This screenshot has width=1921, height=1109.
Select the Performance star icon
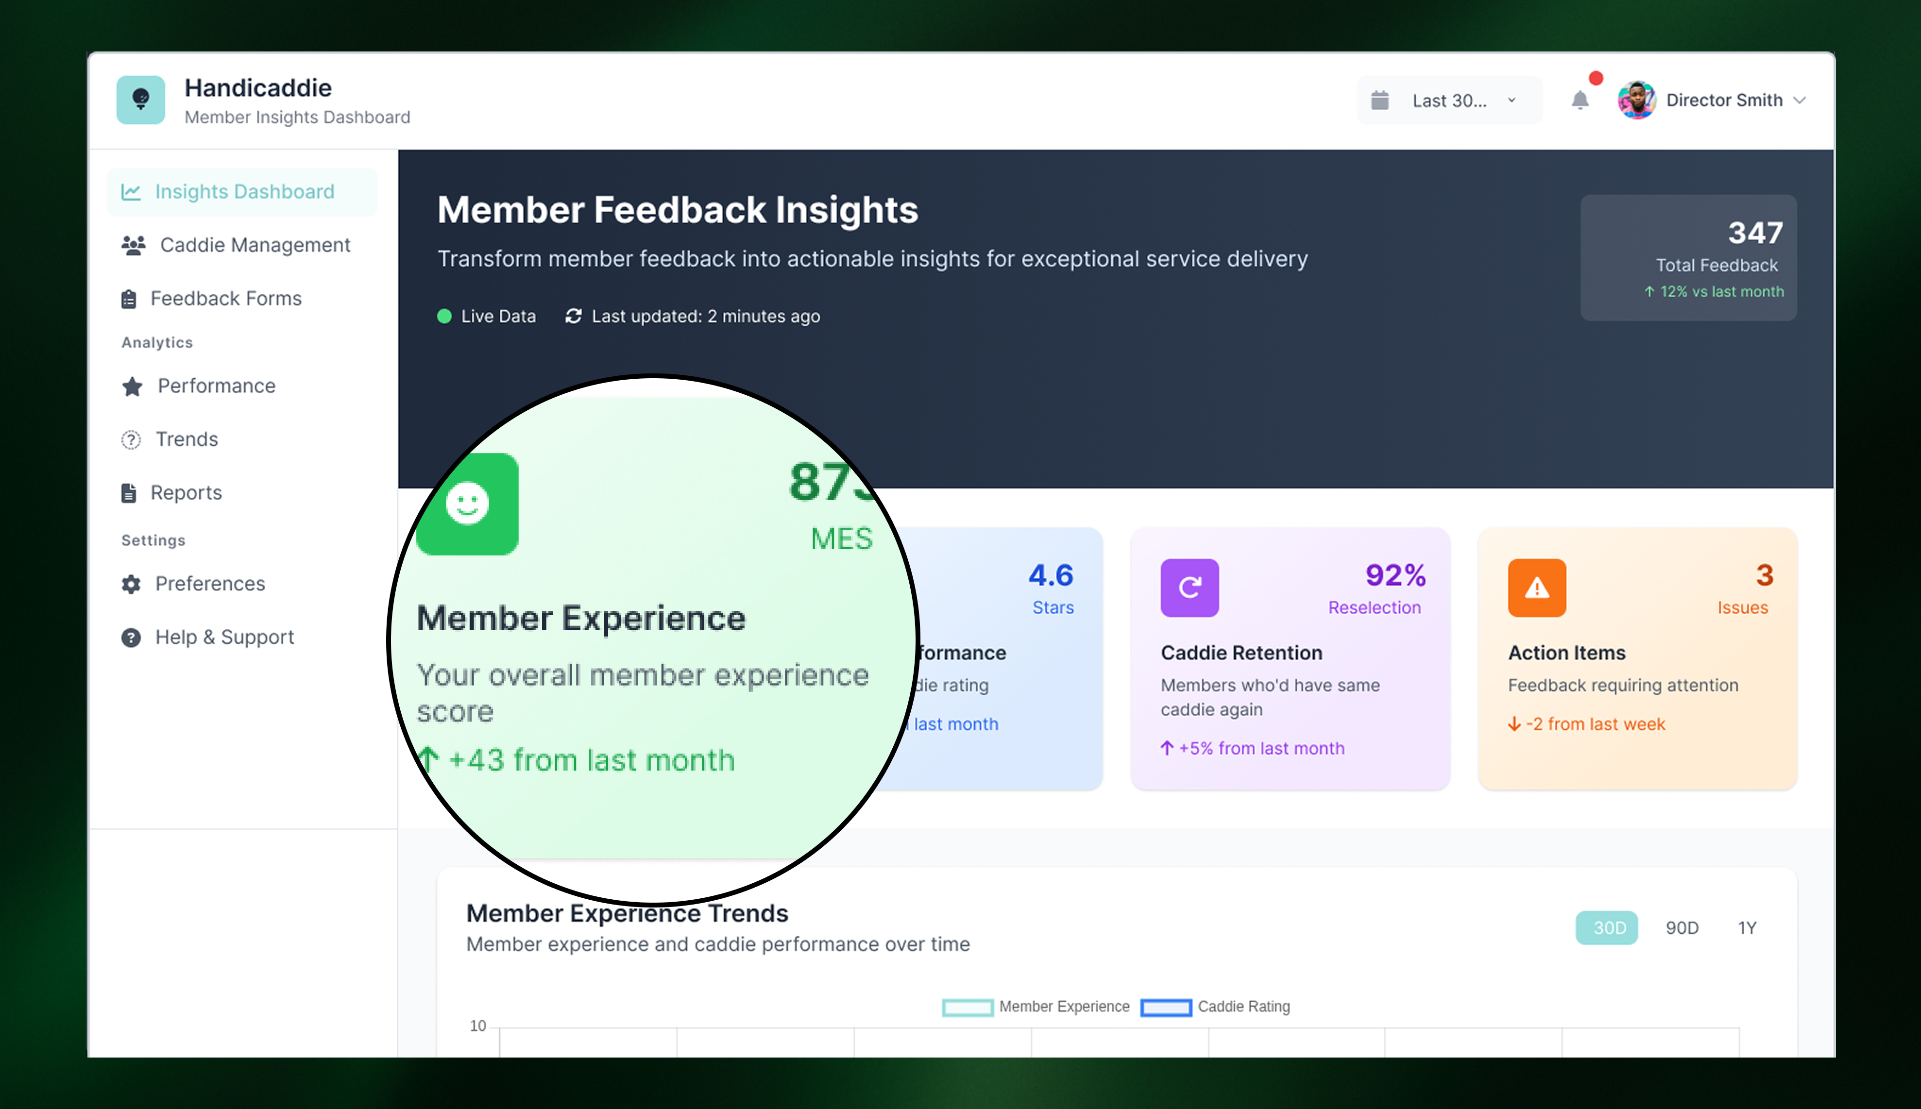click(x=132, y=386)
